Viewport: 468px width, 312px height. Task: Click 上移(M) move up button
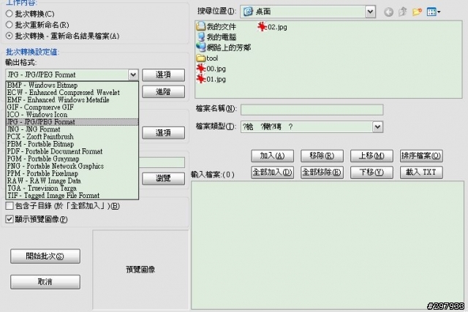pyautogui.click(x=371, y=156)
